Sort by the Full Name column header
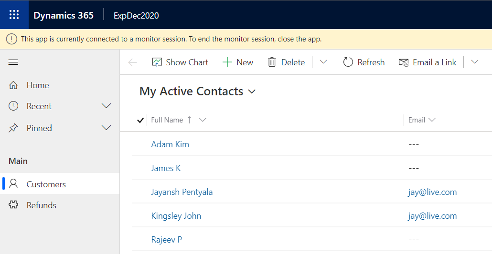 (167, 120)
